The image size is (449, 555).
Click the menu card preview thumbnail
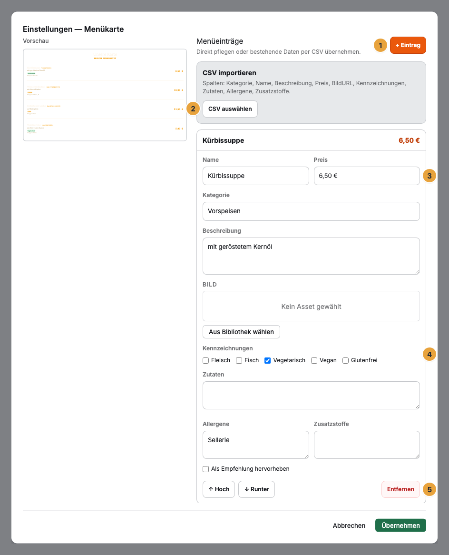pos(105,95)
